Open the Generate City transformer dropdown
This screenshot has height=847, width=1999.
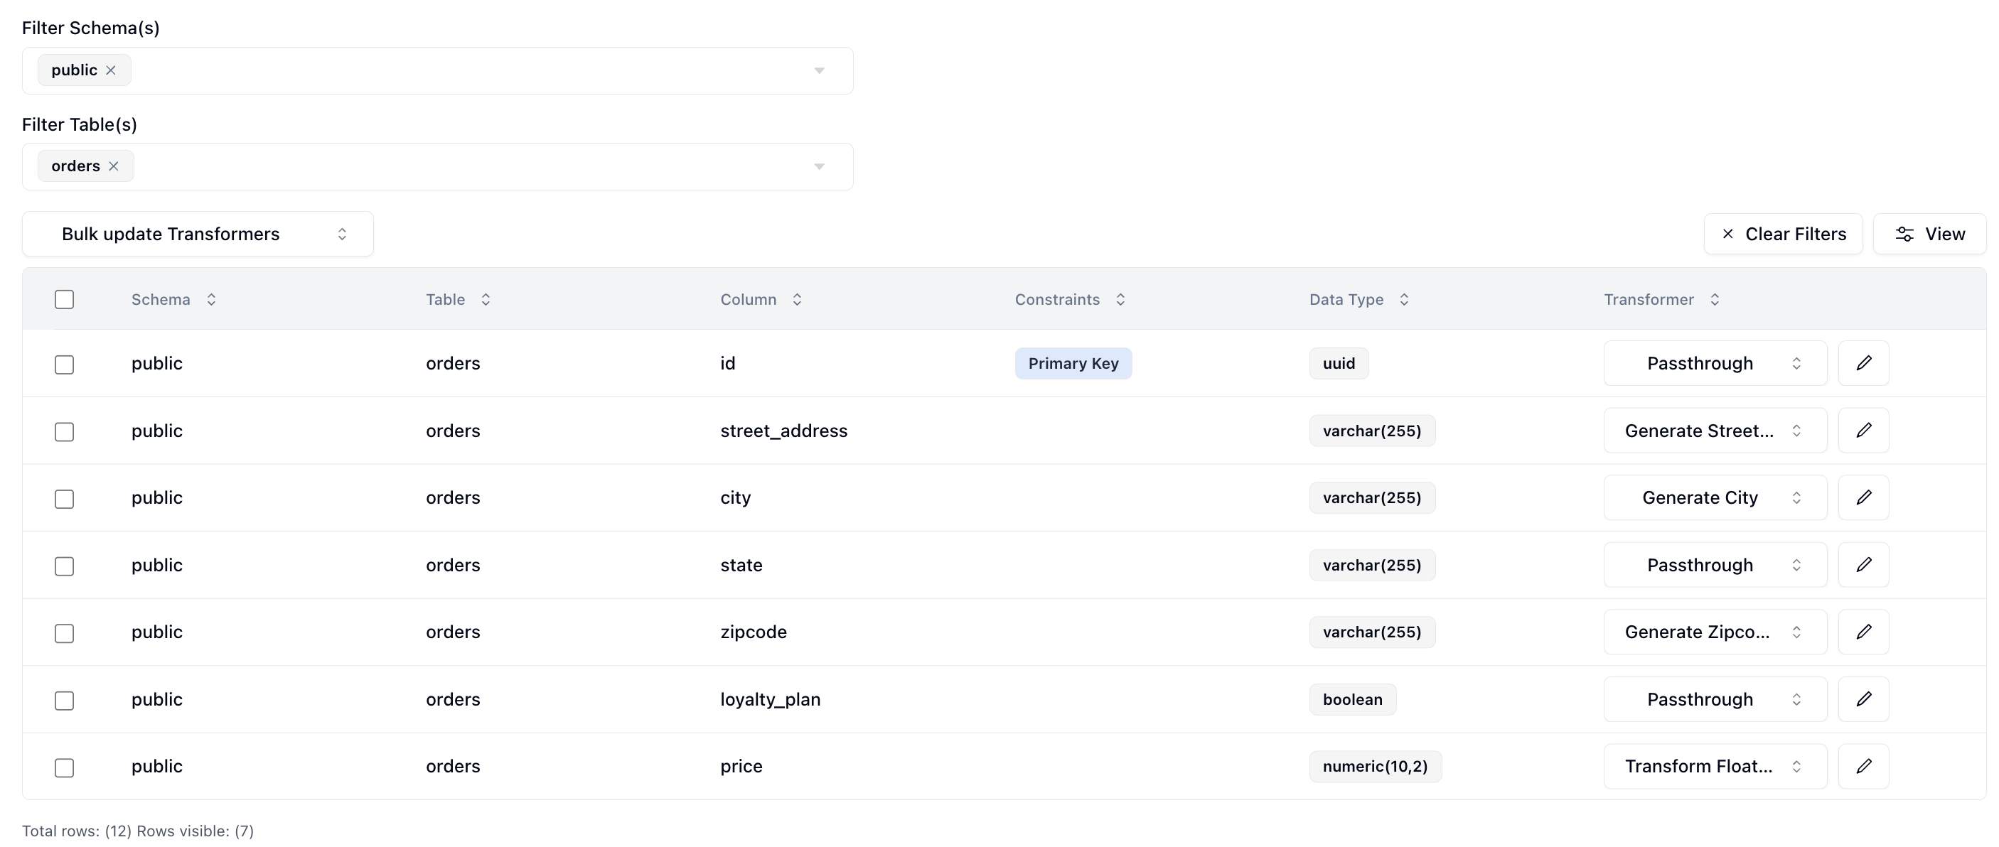click(x=1715, y=497)
